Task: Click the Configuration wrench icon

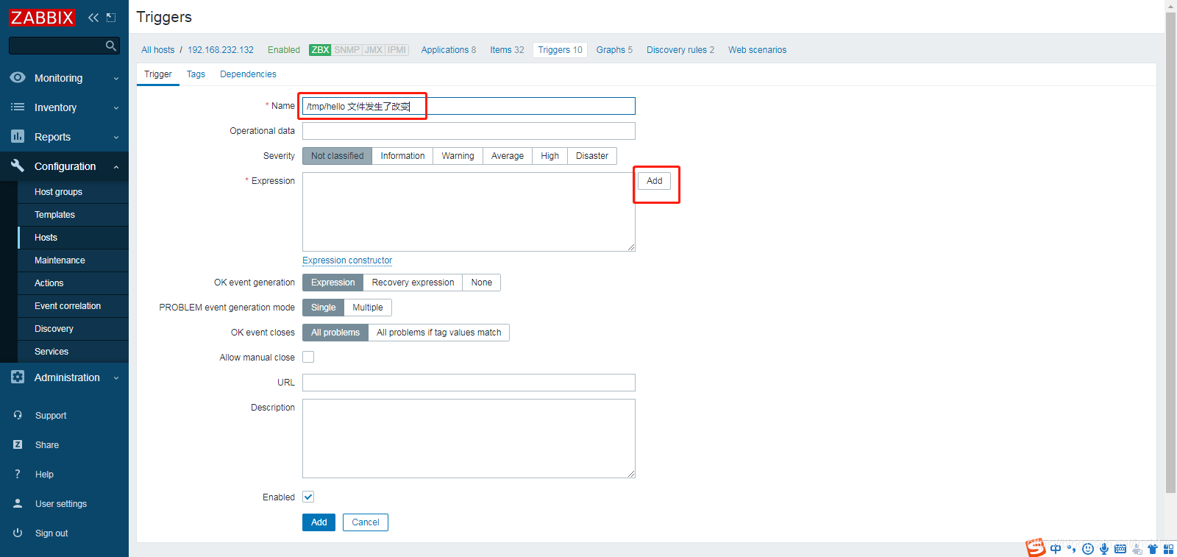Action: pos(18,166)
